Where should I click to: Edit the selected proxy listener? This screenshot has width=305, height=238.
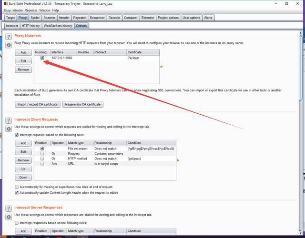click(23, 61)
